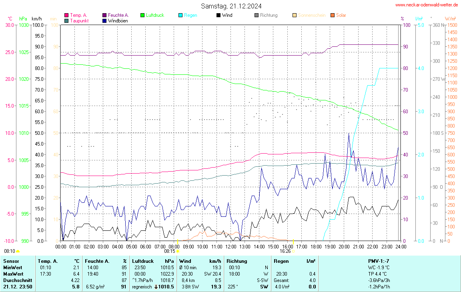The height and width of the screenshot is (292, 461).
Task: Click the teal Taupunkt legend square
Action: [66, 21]
